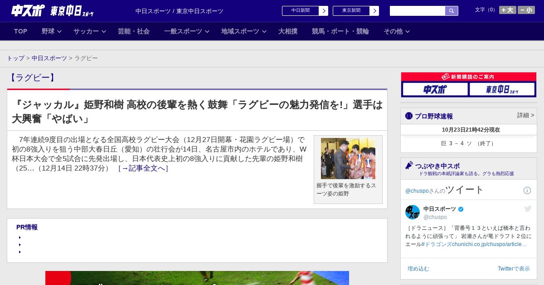
Task: Increase text size with 大 button
Action: tap(507, 10)
